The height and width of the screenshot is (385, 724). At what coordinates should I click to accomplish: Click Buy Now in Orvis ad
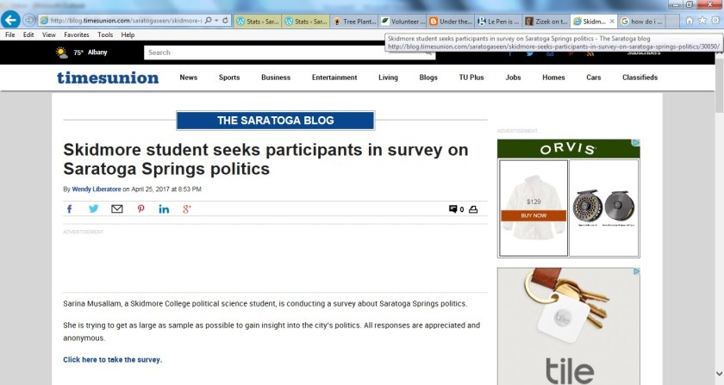coord(533,215)
